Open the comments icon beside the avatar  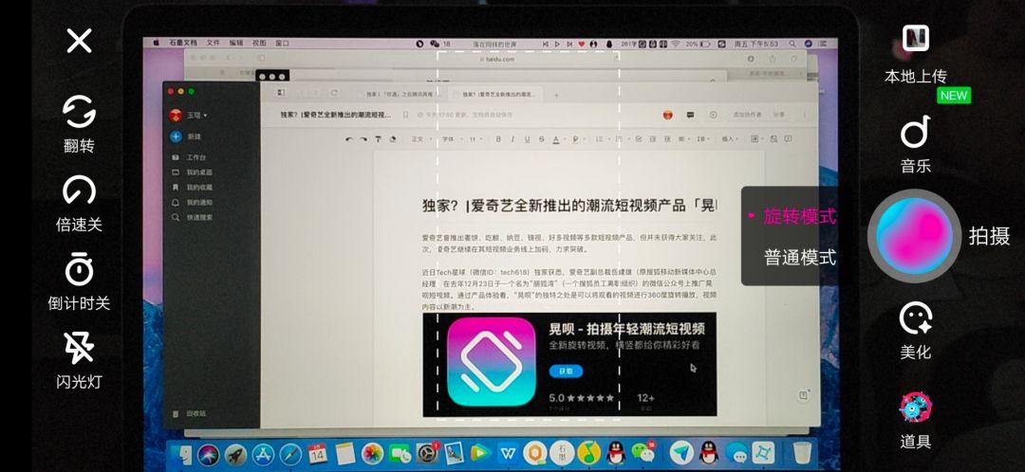pyautogui.click(x=690, y=115)
